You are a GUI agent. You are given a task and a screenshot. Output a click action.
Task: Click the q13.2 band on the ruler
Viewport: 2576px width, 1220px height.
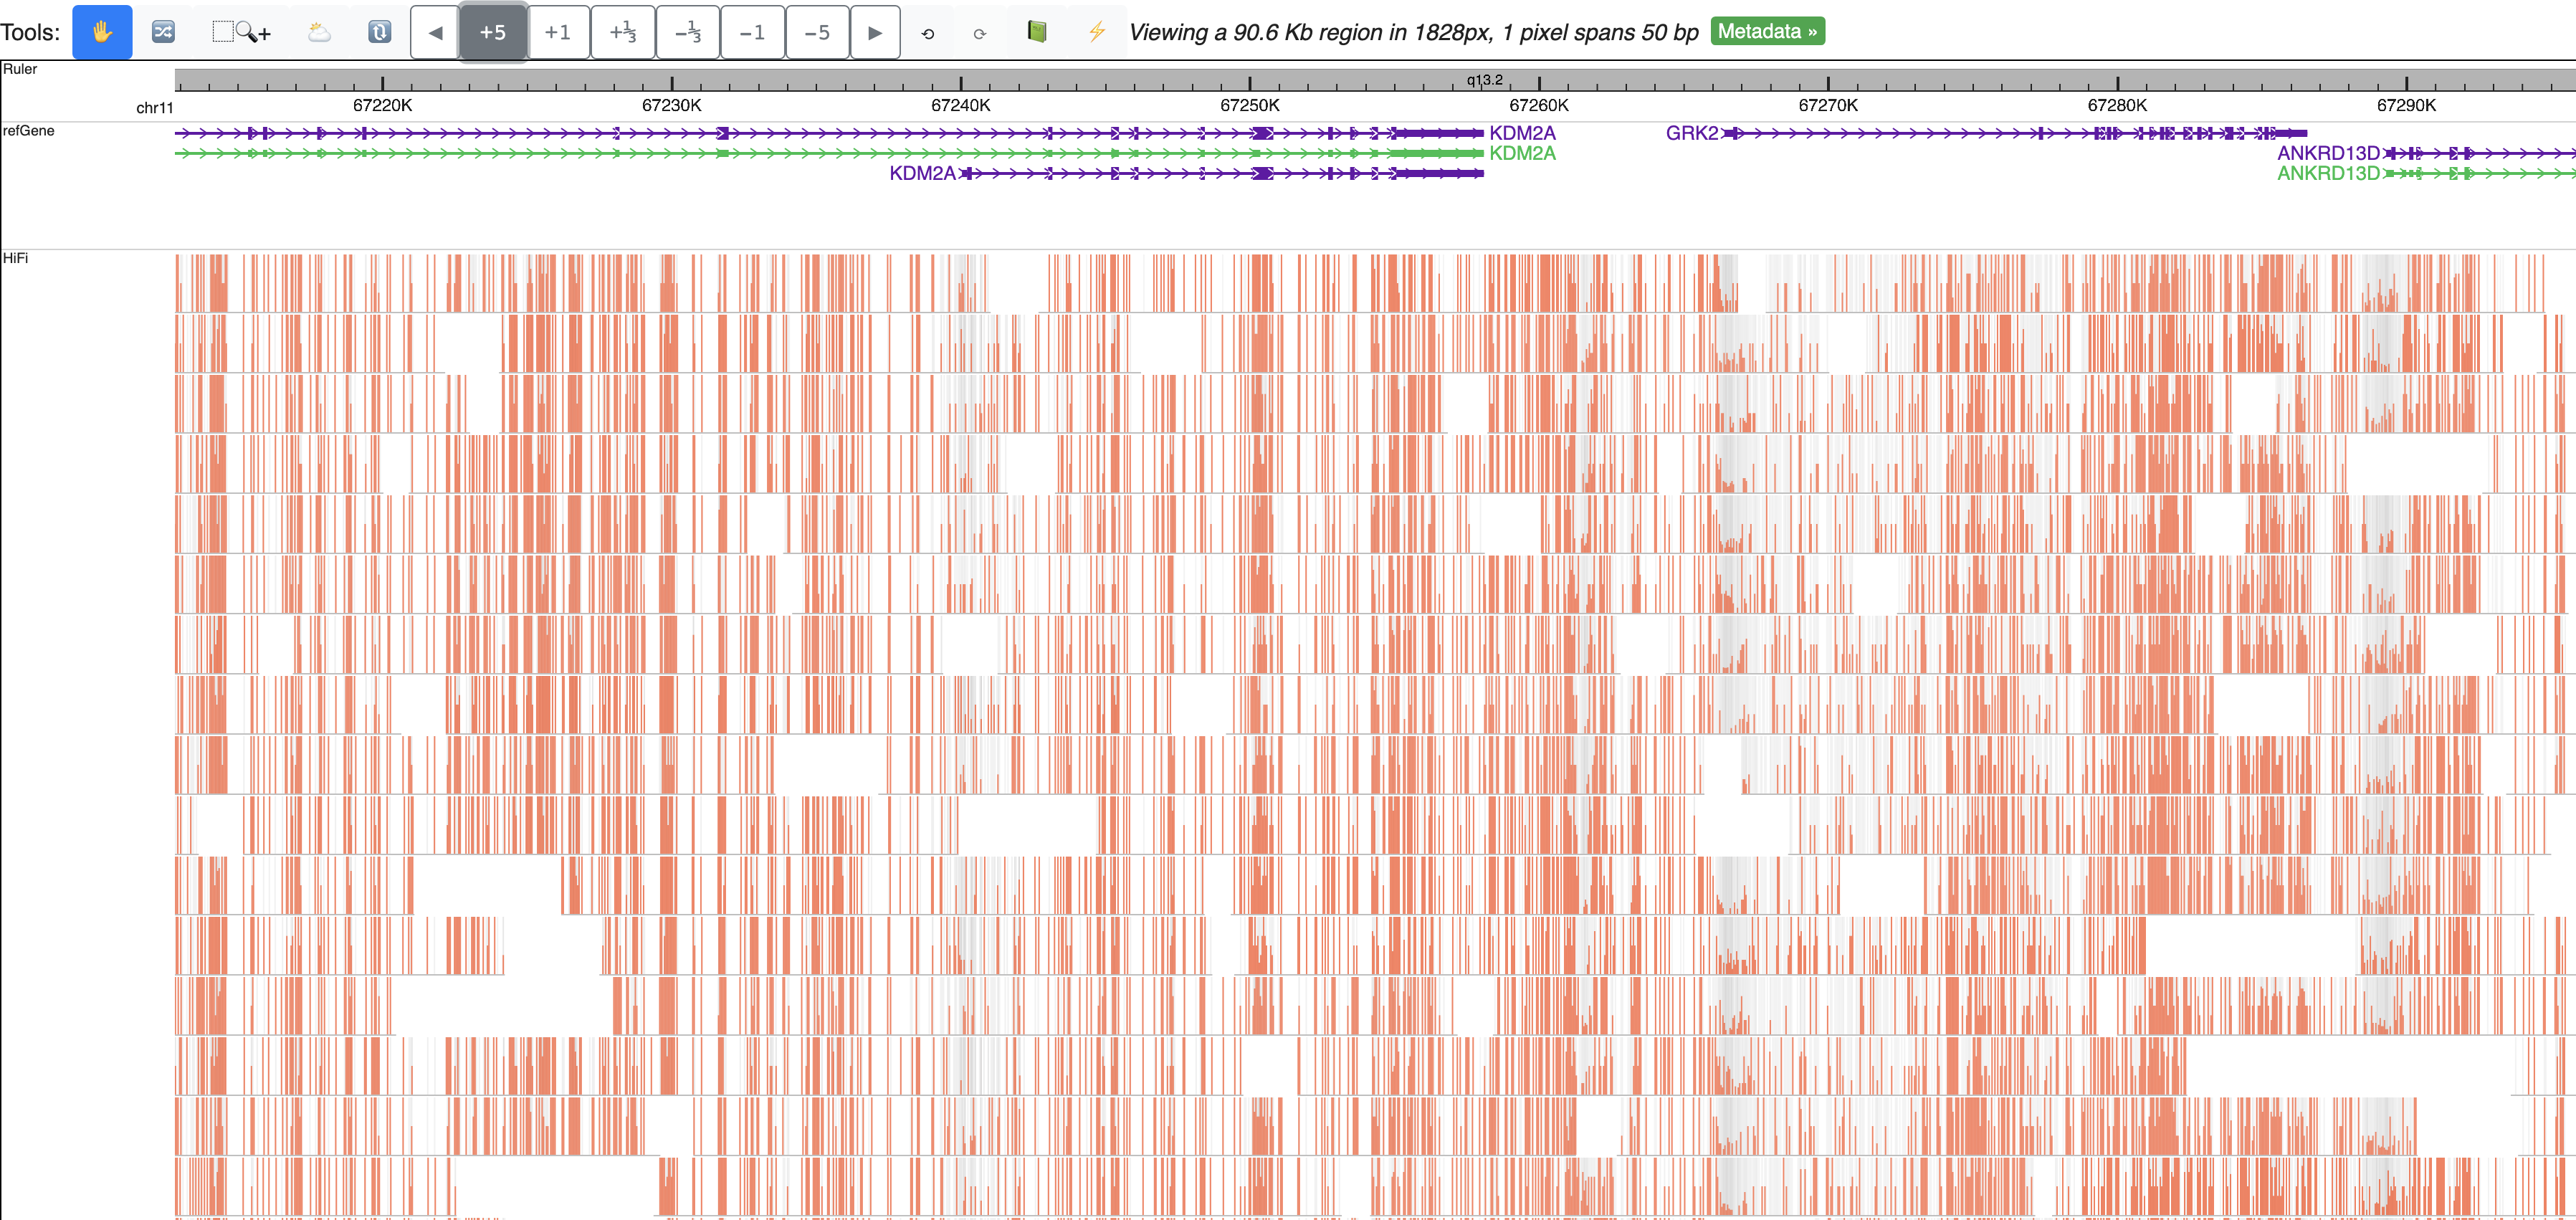click(1484, 80)
